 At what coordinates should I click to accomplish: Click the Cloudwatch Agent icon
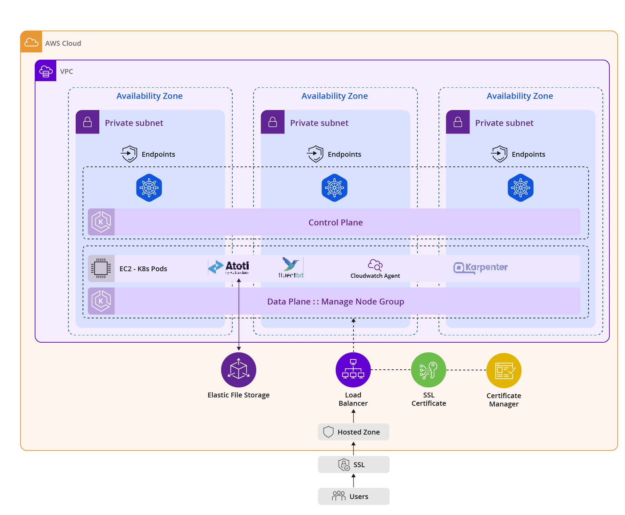coord(375,265)
